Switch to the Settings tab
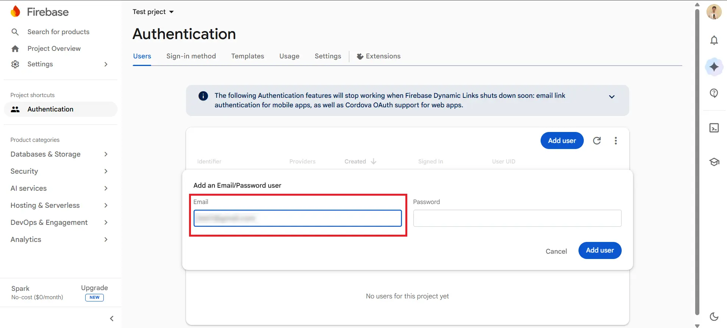This screenshot has width=727, height=328. pyautogui.click(x=328, y=56)
